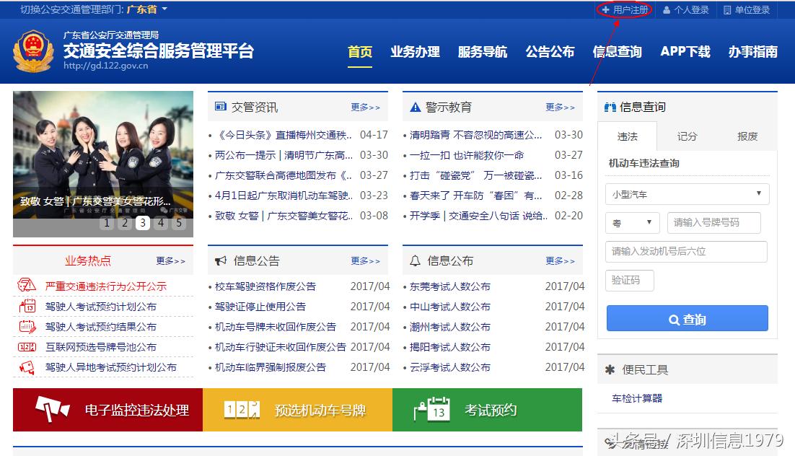Screen dimensions: 795x456
Task: Click the 信息公告 megaphone icon
Action: 221,260
